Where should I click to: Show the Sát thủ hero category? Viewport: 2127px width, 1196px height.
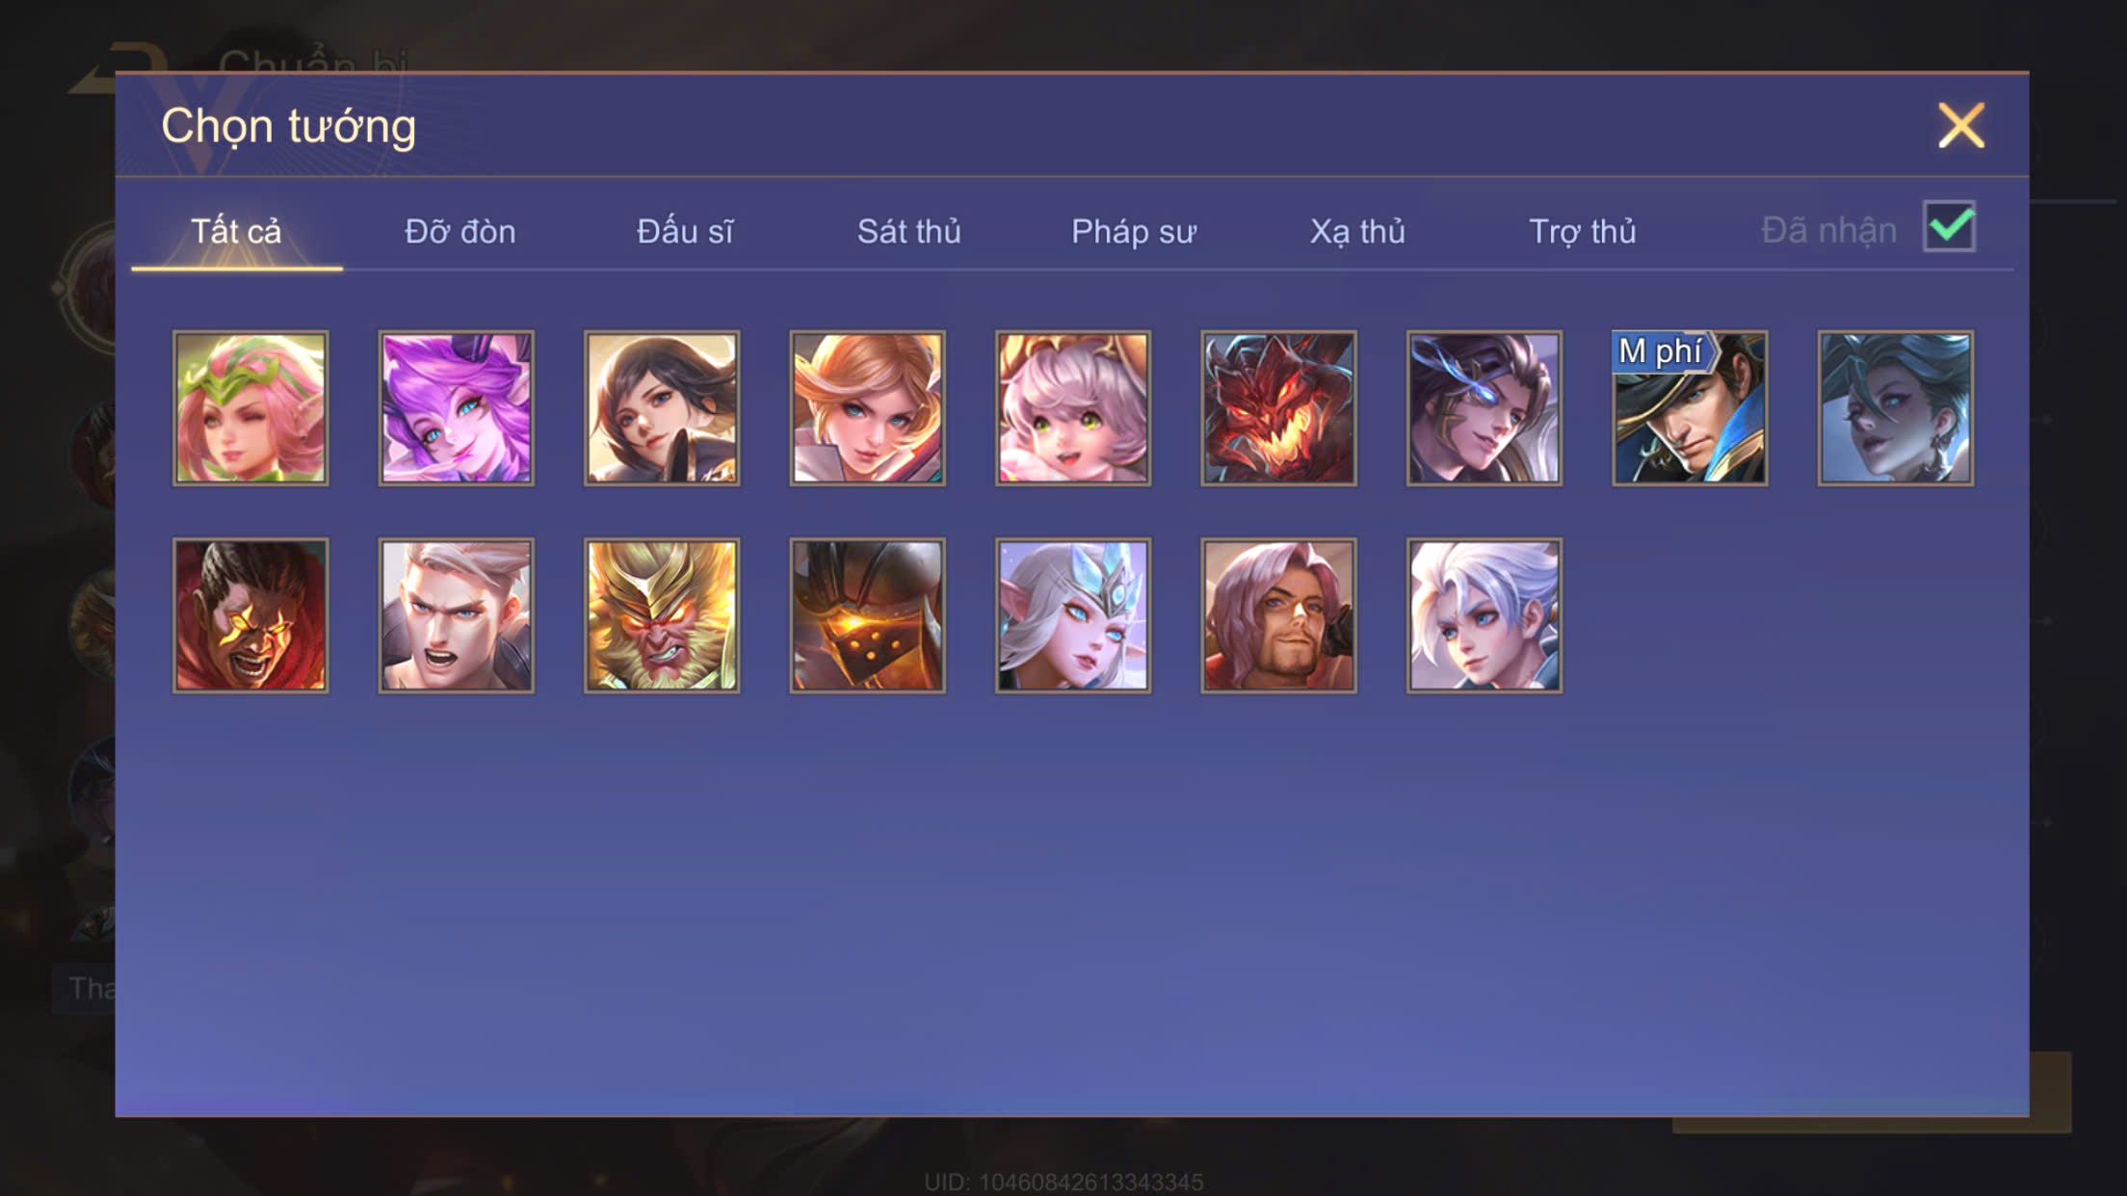click(x=909, y=232)
